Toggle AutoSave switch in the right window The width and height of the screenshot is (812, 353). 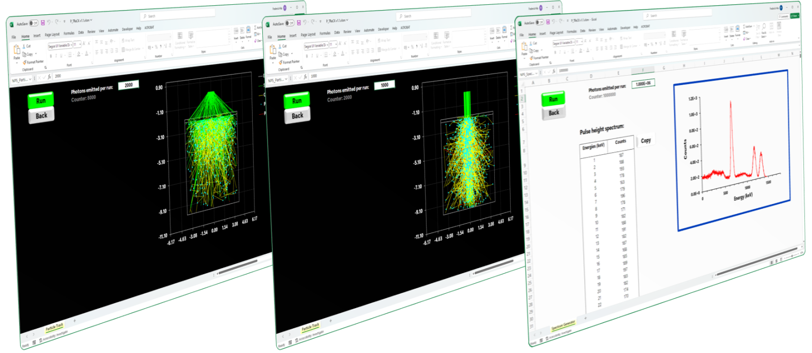540,22
